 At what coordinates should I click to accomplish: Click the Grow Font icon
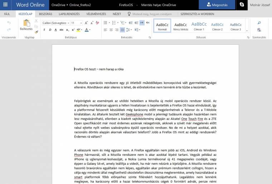click(x=86, y=23)
